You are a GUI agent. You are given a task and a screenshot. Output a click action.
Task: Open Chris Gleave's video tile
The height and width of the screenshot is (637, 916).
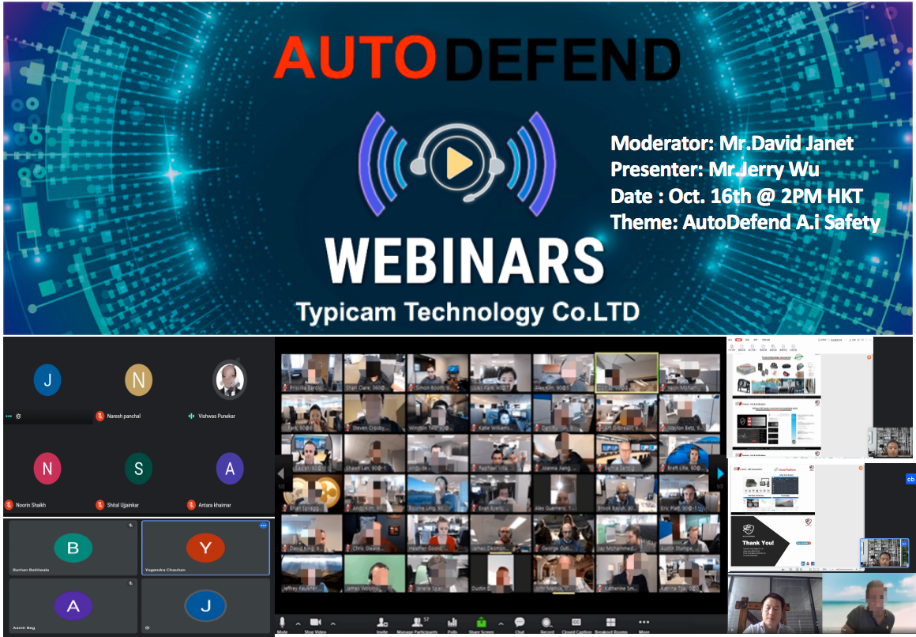tap(374, 533)
